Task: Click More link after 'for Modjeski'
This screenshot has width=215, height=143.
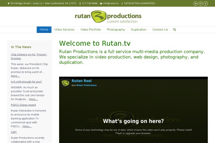Action: point(33,99)
